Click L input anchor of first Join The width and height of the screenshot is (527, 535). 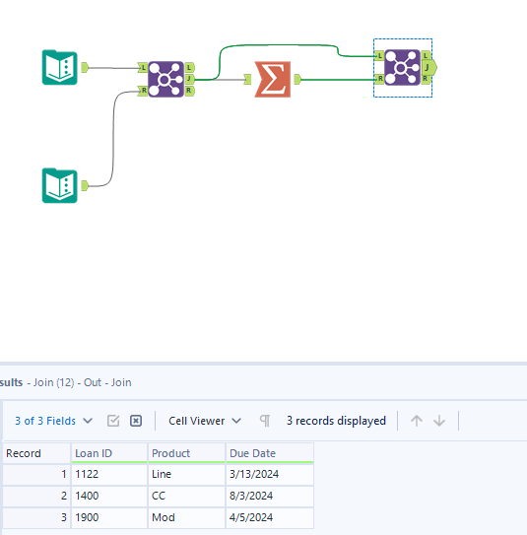pos(143,68)
